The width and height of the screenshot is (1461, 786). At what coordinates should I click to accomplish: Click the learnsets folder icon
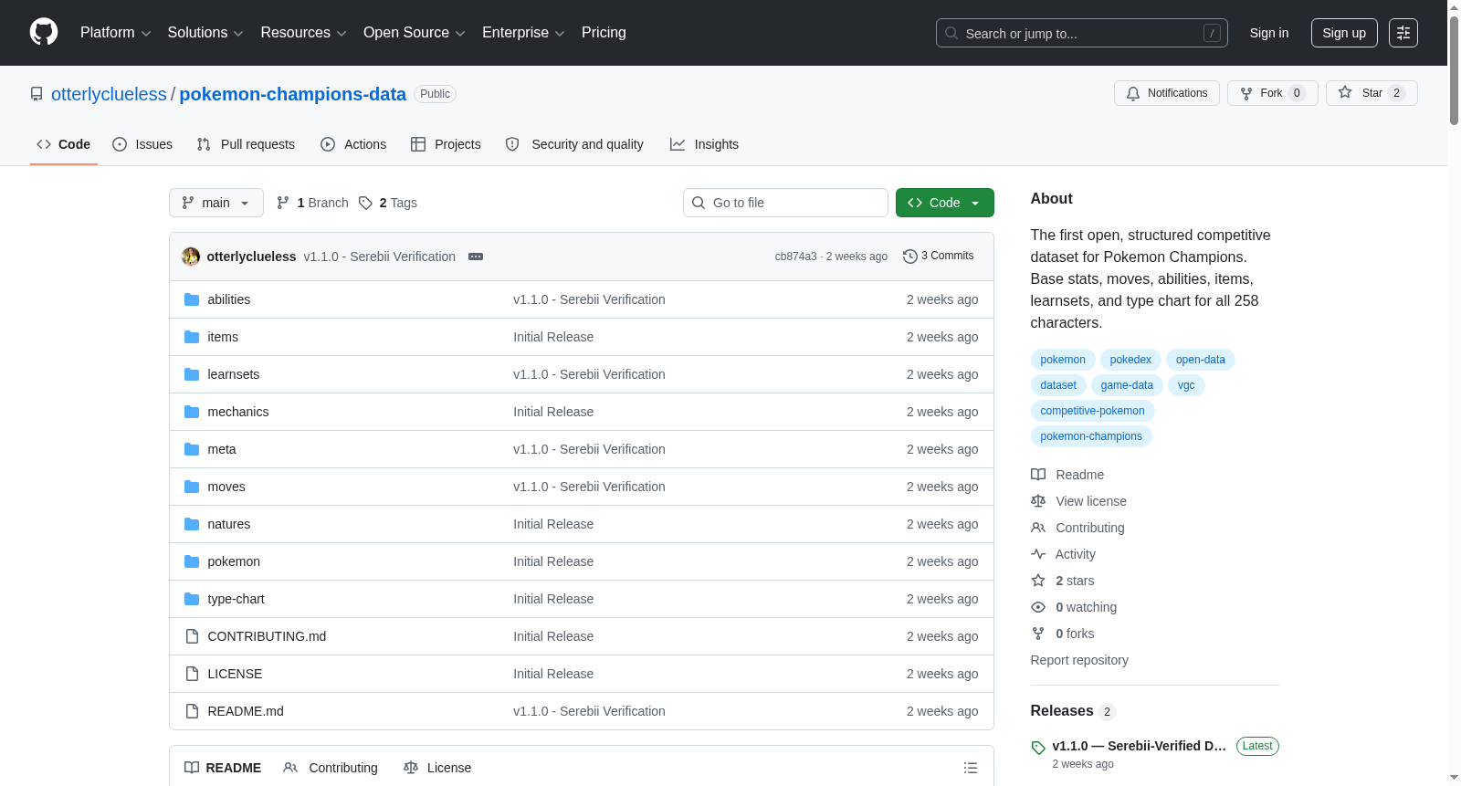(x=192, y=374)
